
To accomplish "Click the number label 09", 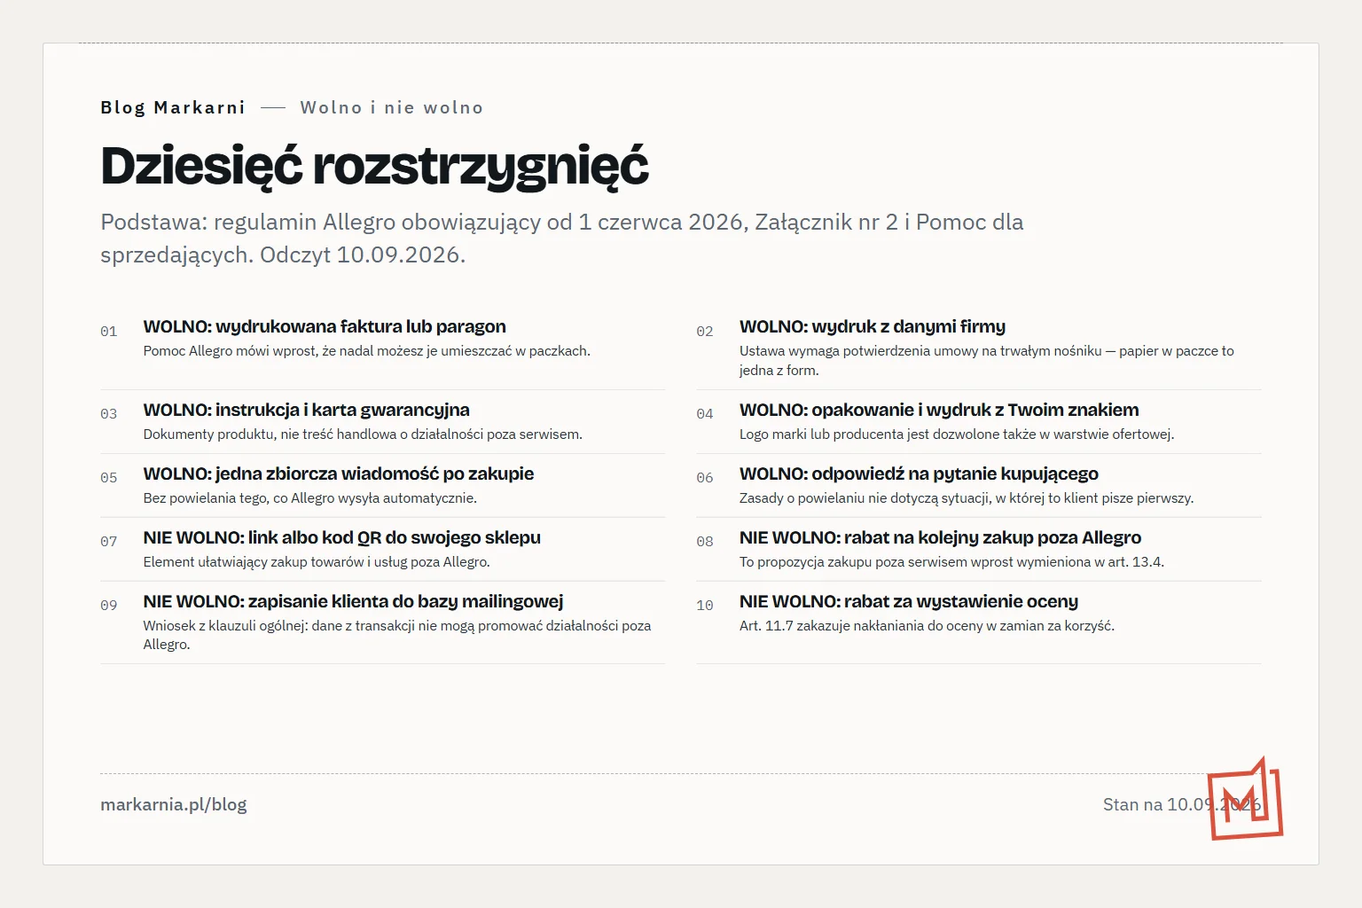I will (109, 606).
